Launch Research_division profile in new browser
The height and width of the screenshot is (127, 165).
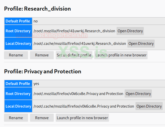pos(121,55)
